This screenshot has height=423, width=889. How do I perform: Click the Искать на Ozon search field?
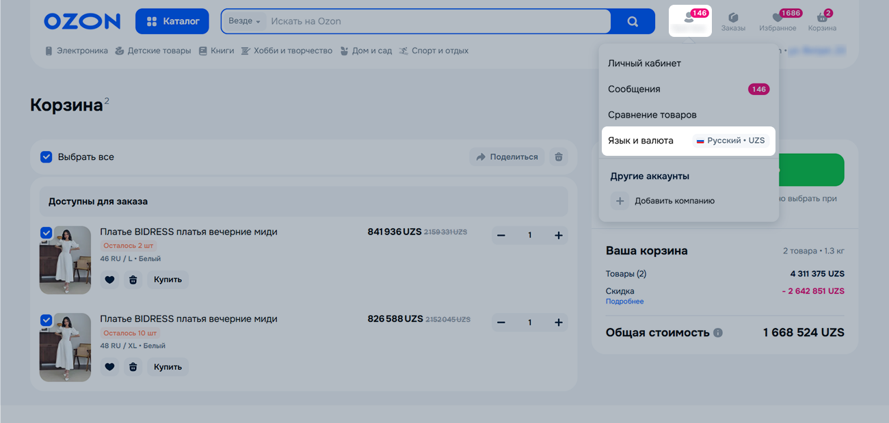[438, 21]
